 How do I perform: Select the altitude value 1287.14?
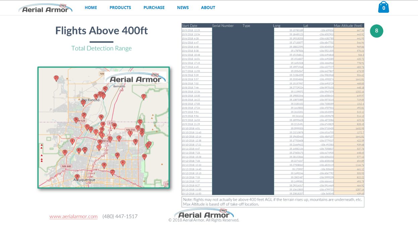click(349, 189)
